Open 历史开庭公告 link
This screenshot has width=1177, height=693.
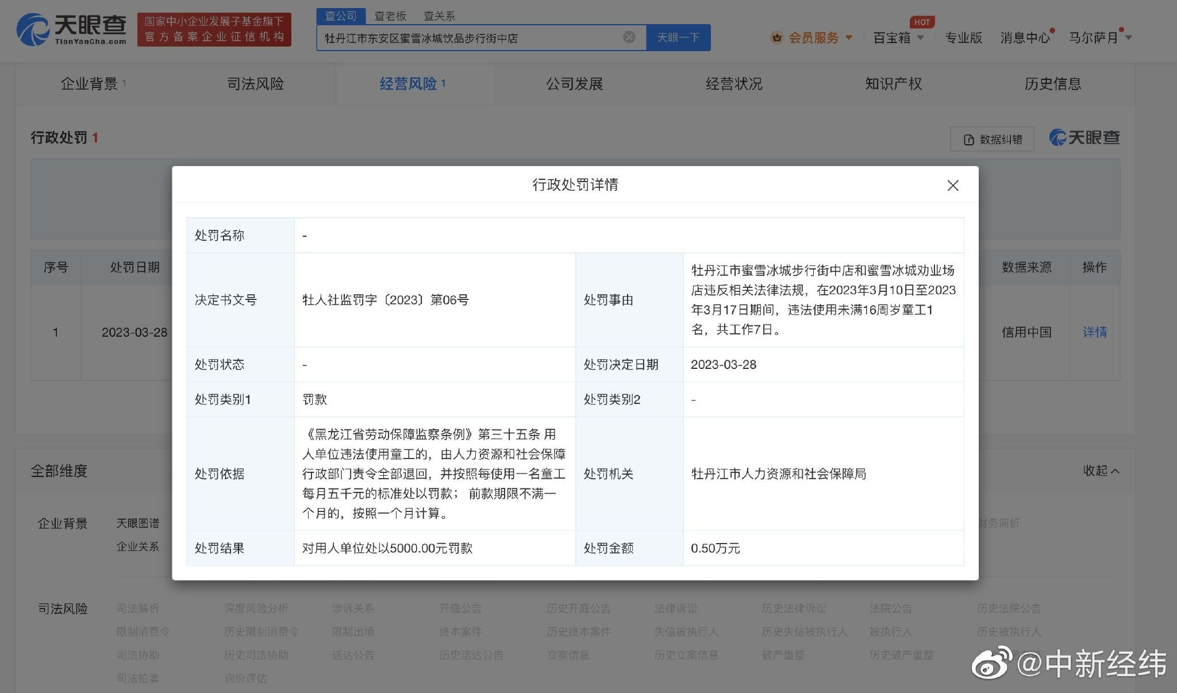tap(579, 608)
